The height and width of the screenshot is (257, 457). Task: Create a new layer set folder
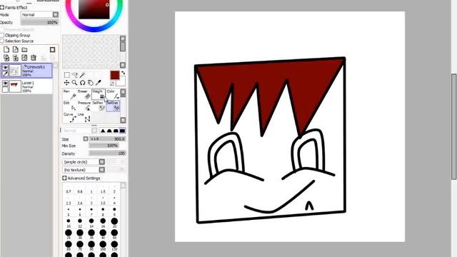coord(24,49)
